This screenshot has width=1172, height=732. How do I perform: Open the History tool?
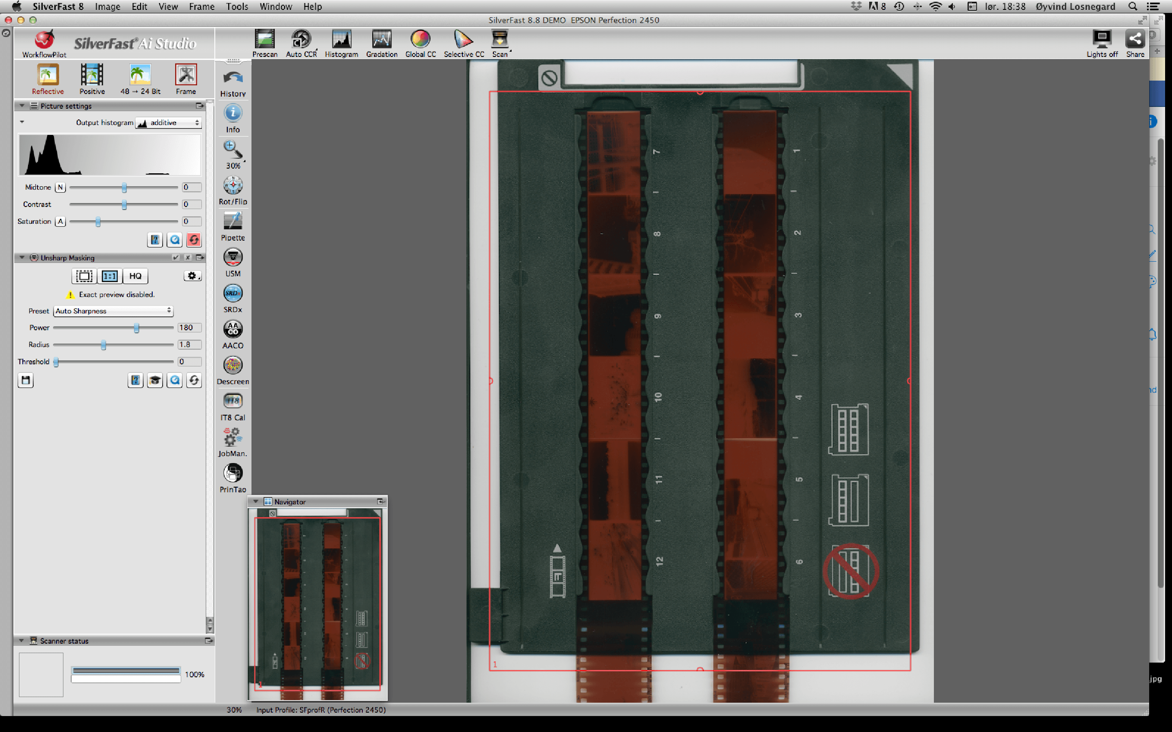233,83
